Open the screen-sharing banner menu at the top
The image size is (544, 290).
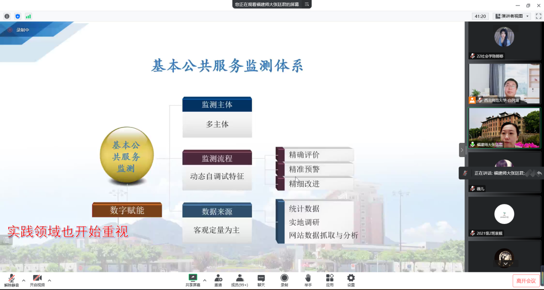coord(307,4)
